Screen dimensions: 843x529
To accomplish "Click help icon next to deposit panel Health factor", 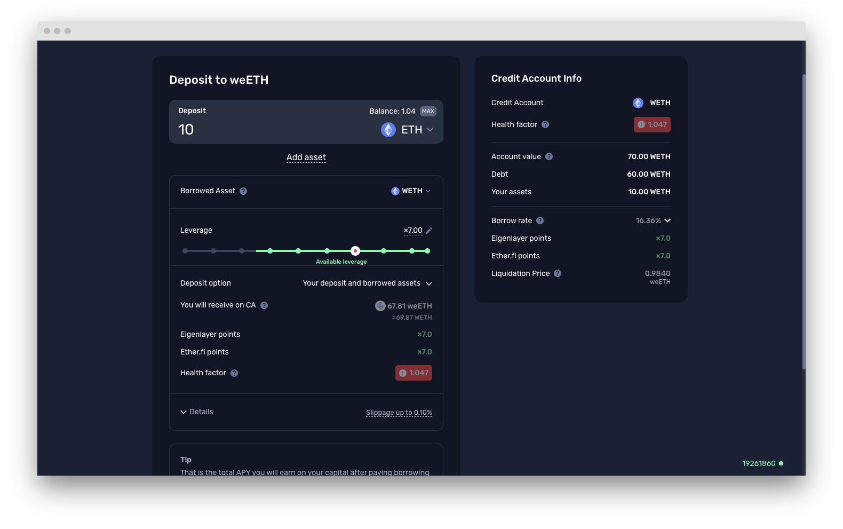I will pos(234,373).
